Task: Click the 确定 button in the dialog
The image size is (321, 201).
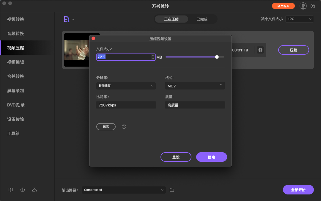Action: [211, 157]
